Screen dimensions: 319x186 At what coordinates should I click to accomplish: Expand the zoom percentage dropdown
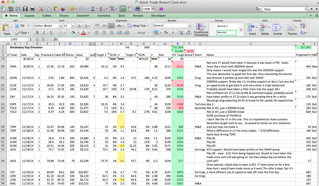pos(153,9)
